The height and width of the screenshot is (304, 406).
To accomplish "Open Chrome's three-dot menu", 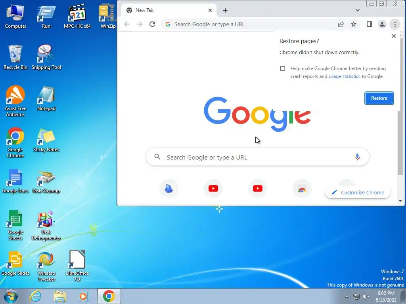I will pos(395,24).
